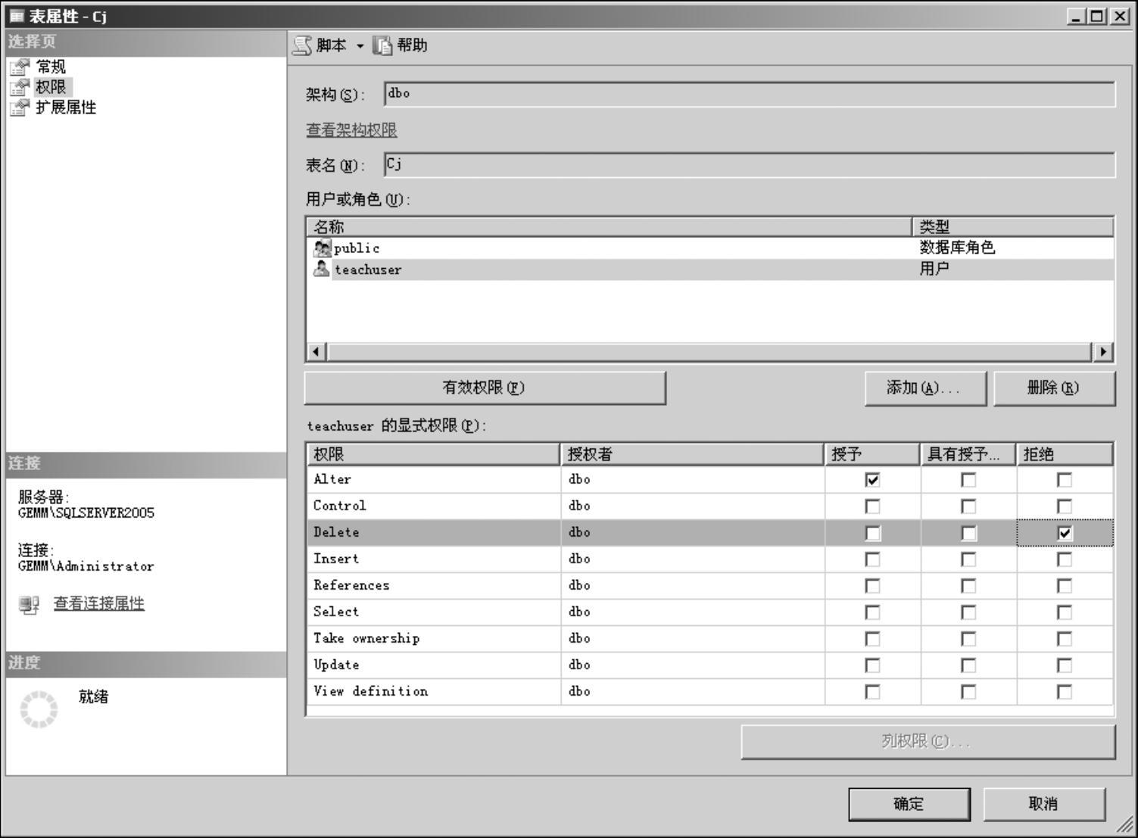Select the Control permission row

point(710,506)
